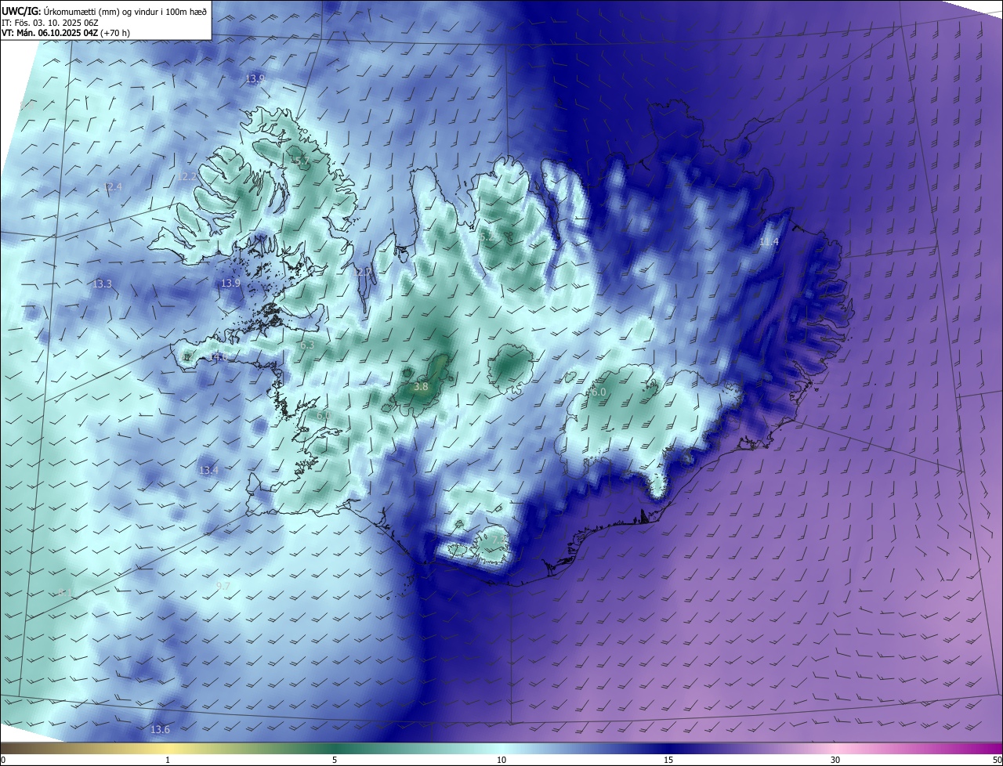
Task: Click the 5.7 value label in the Westfjords
Action: [301, 161]
